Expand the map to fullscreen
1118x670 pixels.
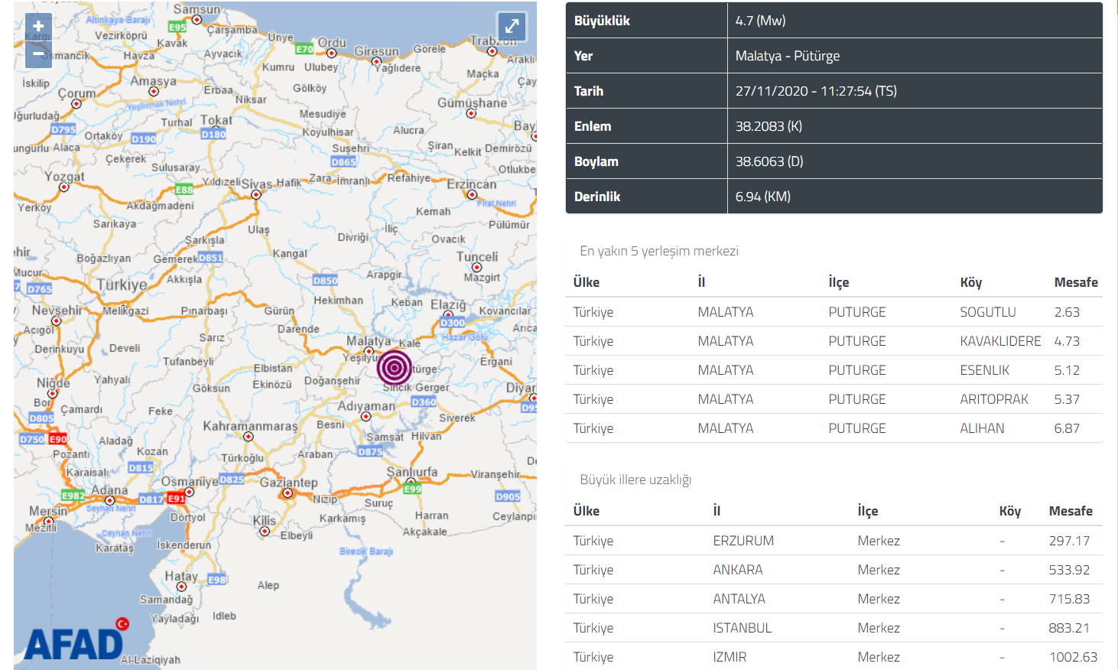(x=512, y=27)
